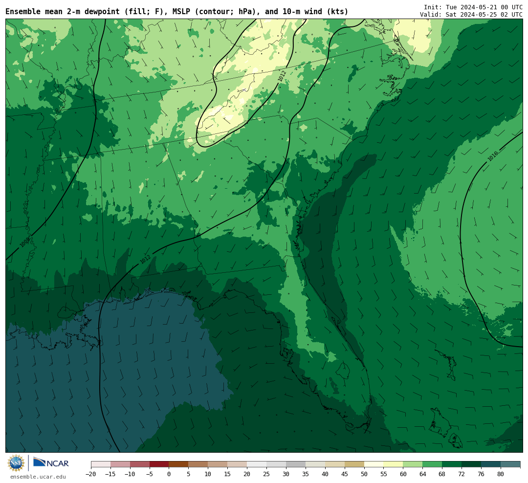Pick the 68 to 72 green swatch
This screenshot has height=483, width=528.
coord(452,464)
